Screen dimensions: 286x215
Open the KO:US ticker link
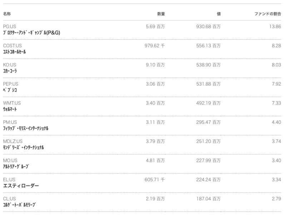coord(10,65)
